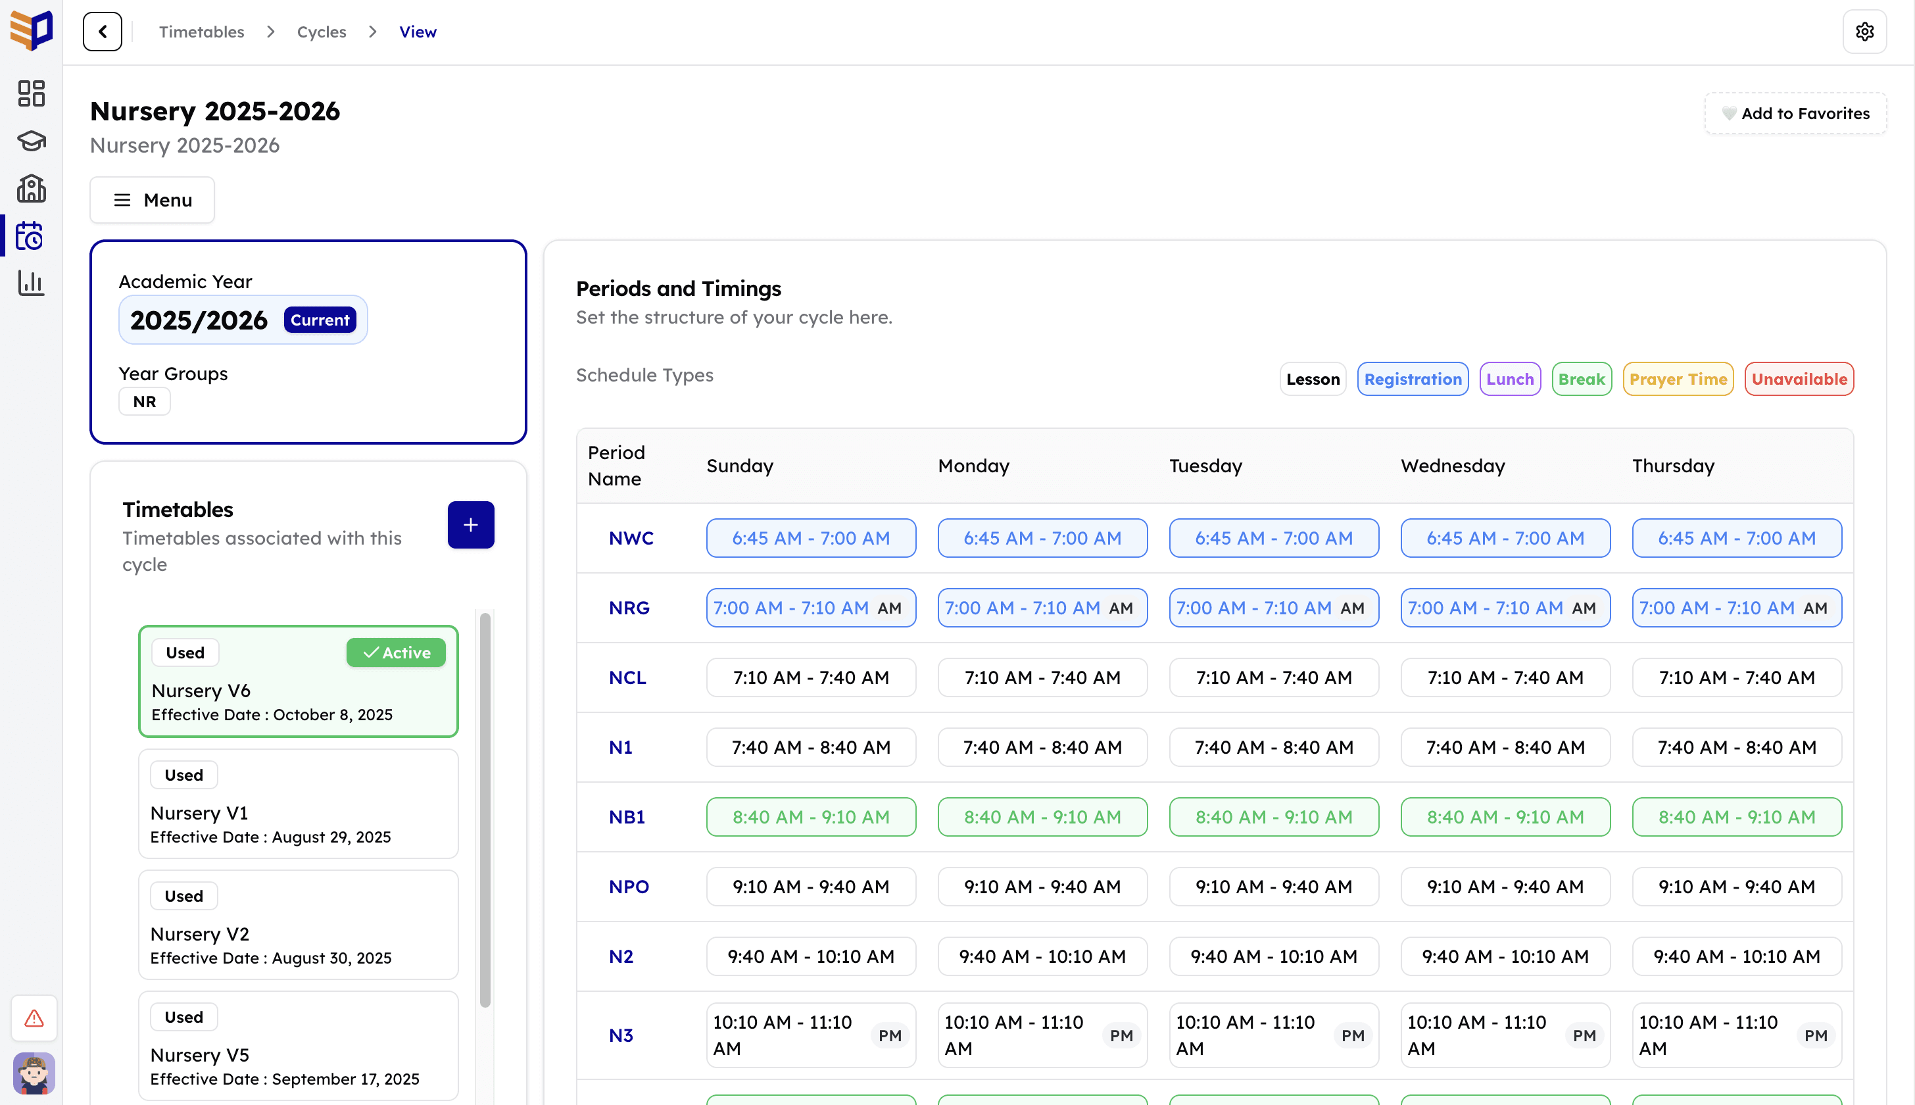Open the dashboard grid icon in sidebar
This screenshot has width=1915, height=1105.
[31, 93]
